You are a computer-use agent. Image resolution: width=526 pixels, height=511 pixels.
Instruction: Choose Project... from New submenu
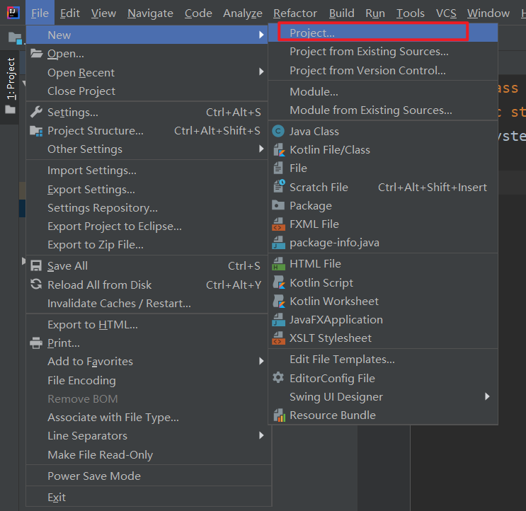pos(383,33)
